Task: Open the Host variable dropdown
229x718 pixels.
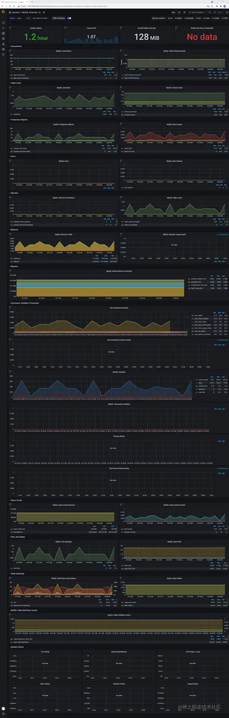Action: [x=40, y=18]
